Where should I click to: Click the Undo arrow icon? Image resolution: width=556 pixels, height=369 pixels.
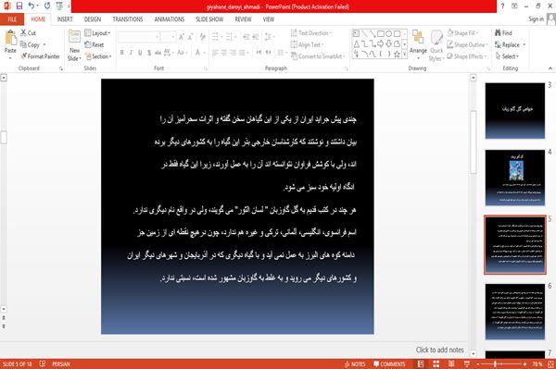32,6
